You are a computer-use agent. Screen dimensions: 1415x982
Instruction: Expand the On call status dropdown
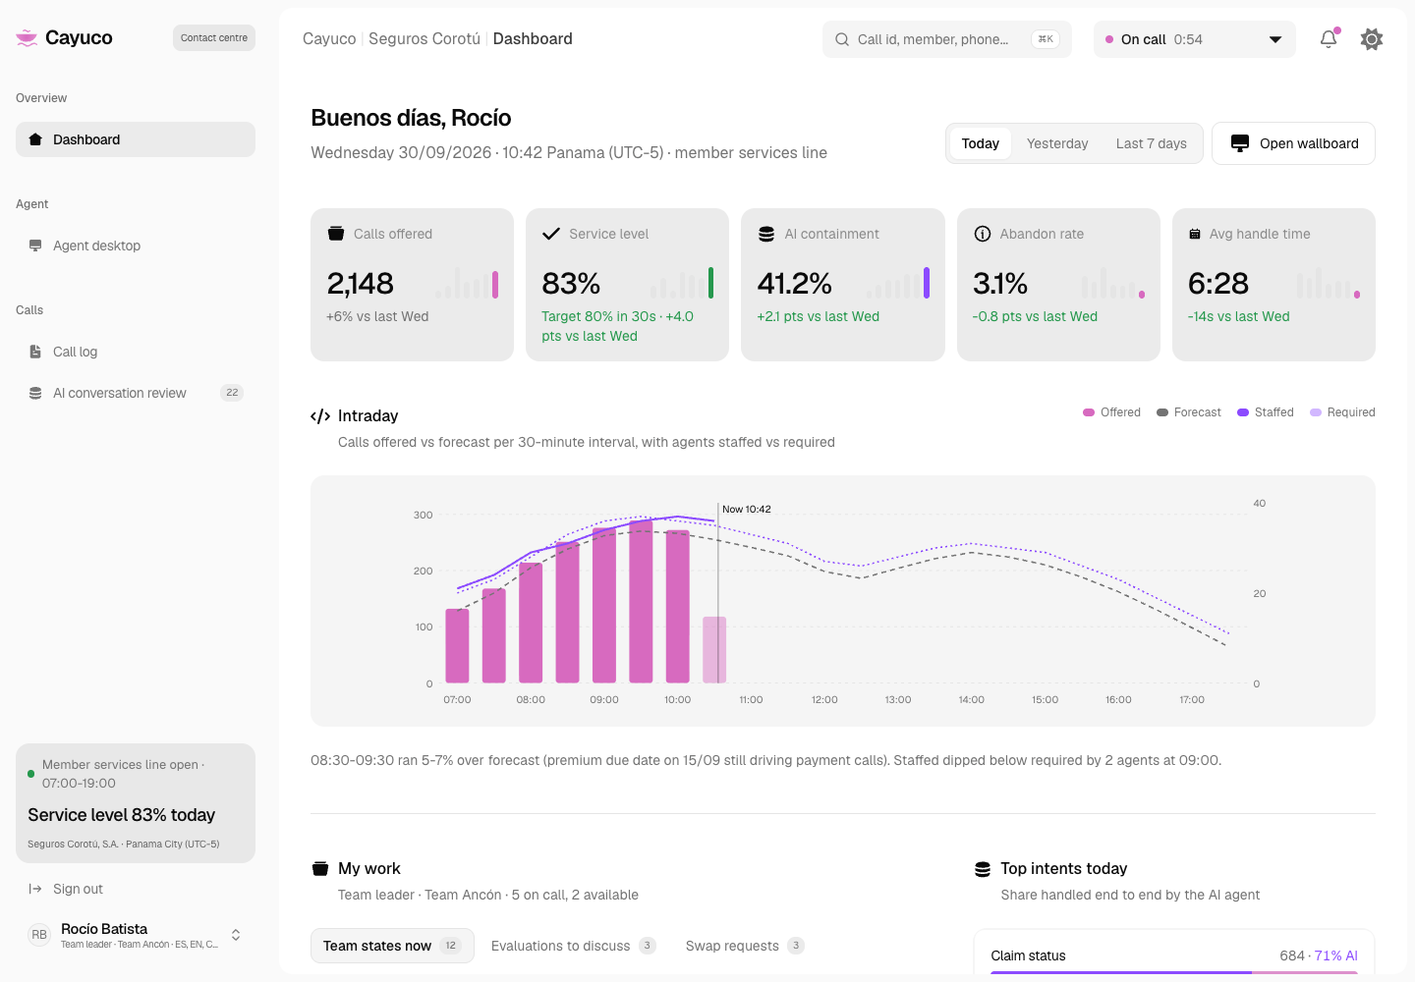[1195, 39]
